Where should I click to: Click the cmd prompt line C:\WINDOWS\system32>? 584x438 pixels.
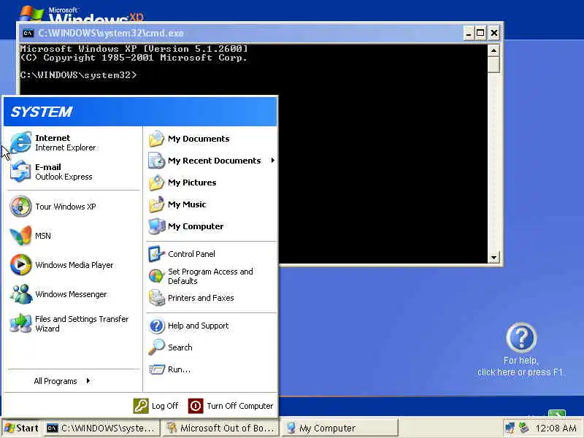click(79, 75)
